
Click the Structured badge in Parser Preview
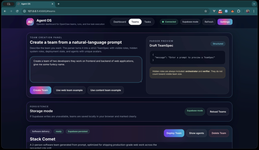pos(218,44)
